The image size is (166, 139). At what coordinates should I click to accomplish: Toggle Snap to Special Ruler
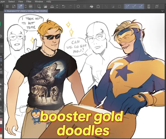(x=134, y=6)
